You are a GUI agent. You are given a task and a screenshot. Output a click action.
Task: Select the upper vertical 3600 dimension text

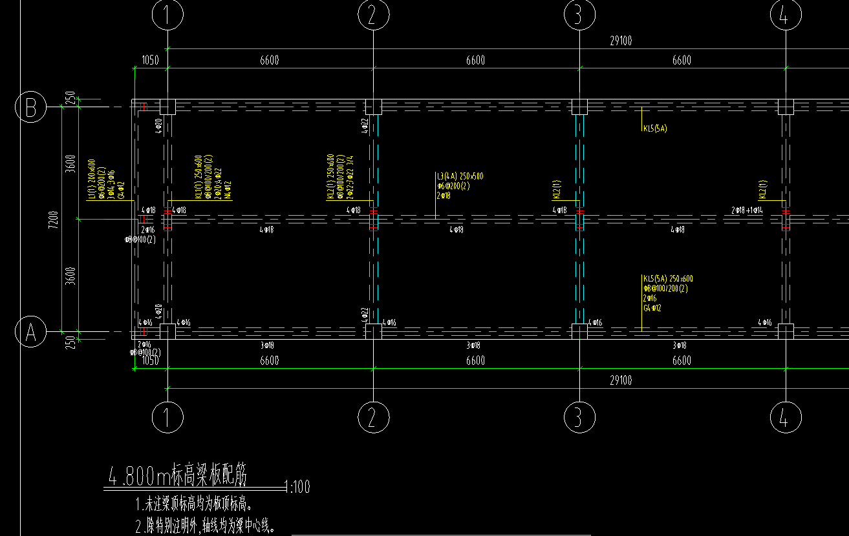(70, 164)
